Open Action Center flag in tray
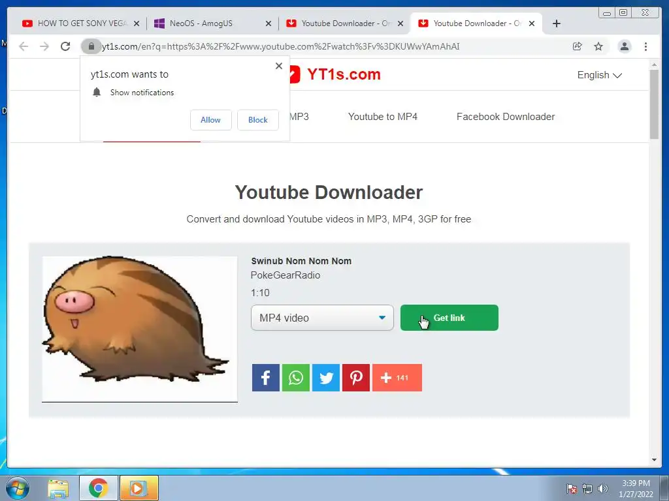 572,489
